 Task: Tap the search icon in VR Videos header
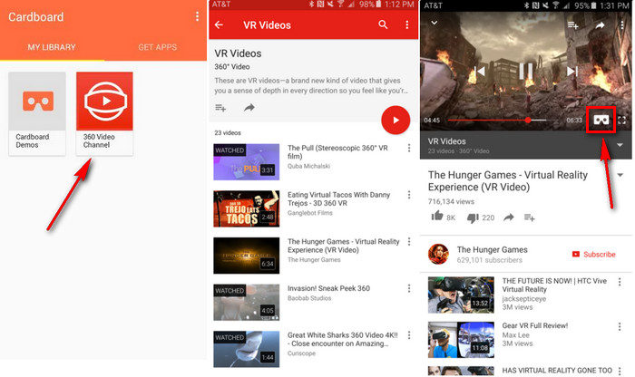tap(383, 25)
